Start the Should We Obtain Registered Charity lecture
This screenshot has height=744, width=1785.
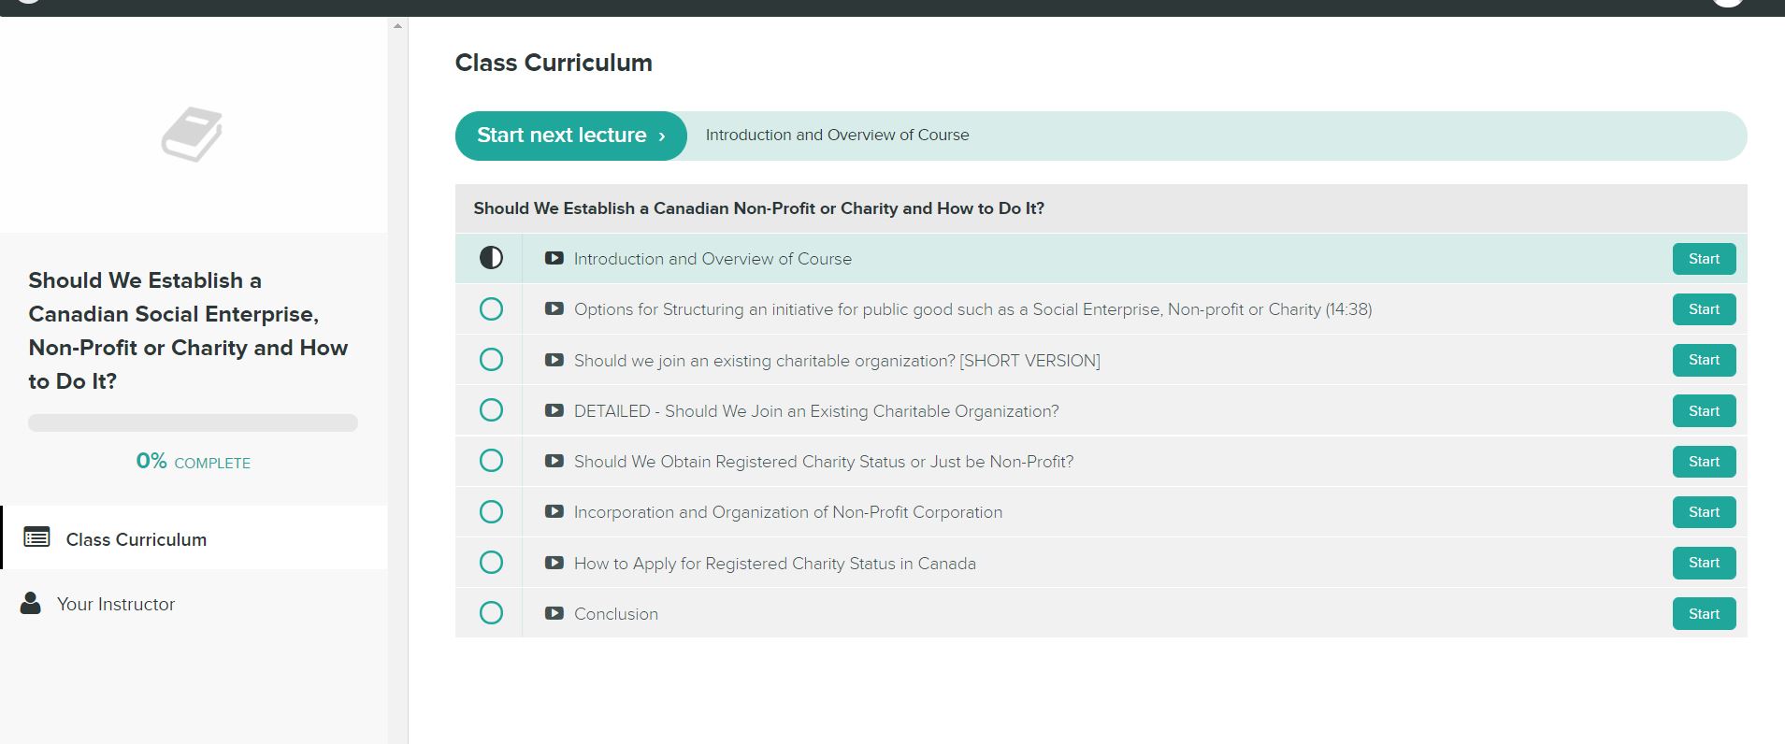(x=1703, y=462)
